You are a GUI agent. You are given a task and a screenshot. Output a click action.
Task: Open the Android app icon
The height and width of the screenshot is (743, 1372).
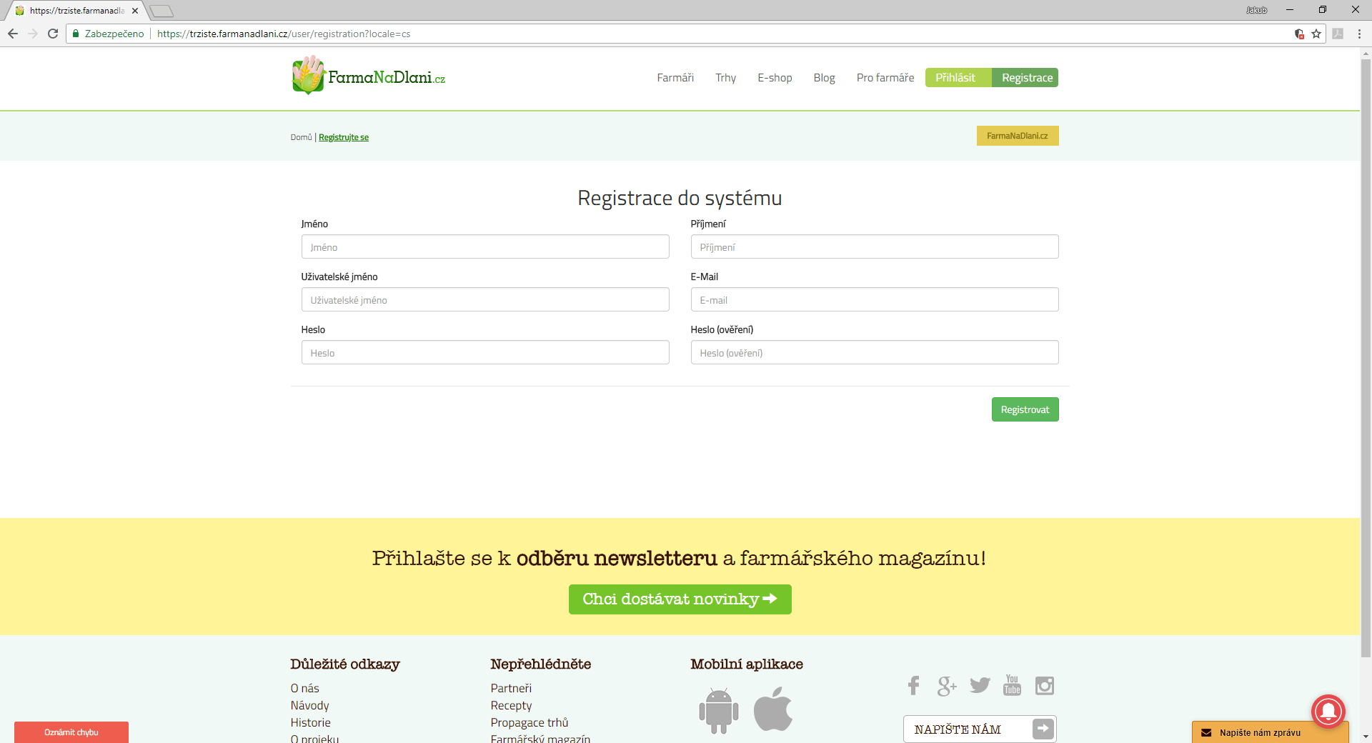[x=718, y=710]
